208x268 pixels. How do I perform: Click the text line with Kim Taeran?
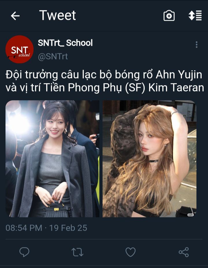[105, 88]
